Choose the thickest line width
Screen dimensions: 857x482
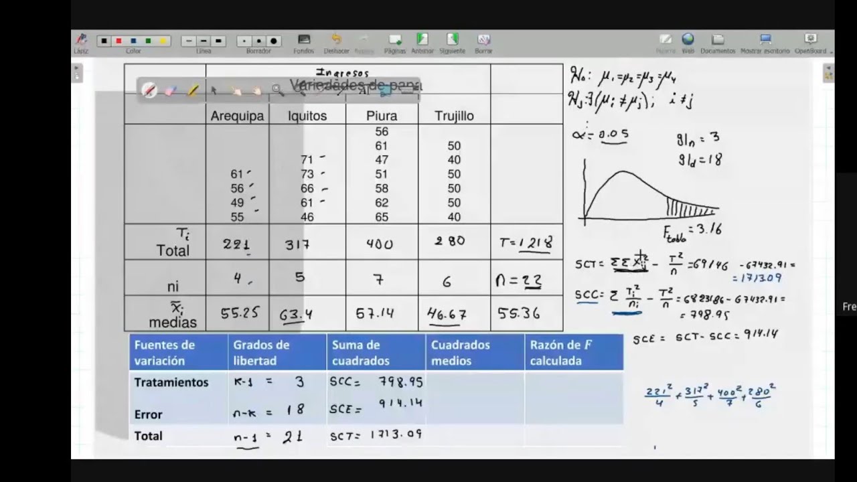tap(218, 41)
